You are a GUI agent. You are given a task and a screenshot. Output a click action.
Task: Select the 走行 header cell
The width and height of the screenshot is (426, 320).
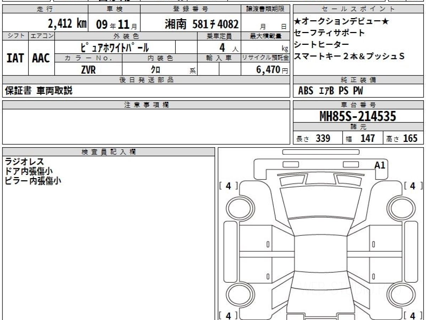(x=45, y=9)
